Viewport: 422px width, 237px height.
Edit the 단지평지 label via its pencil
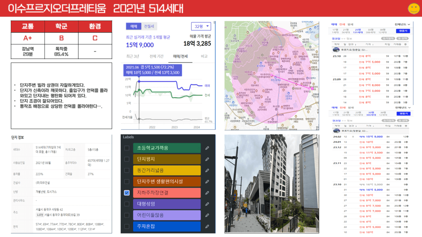(207, 159)
